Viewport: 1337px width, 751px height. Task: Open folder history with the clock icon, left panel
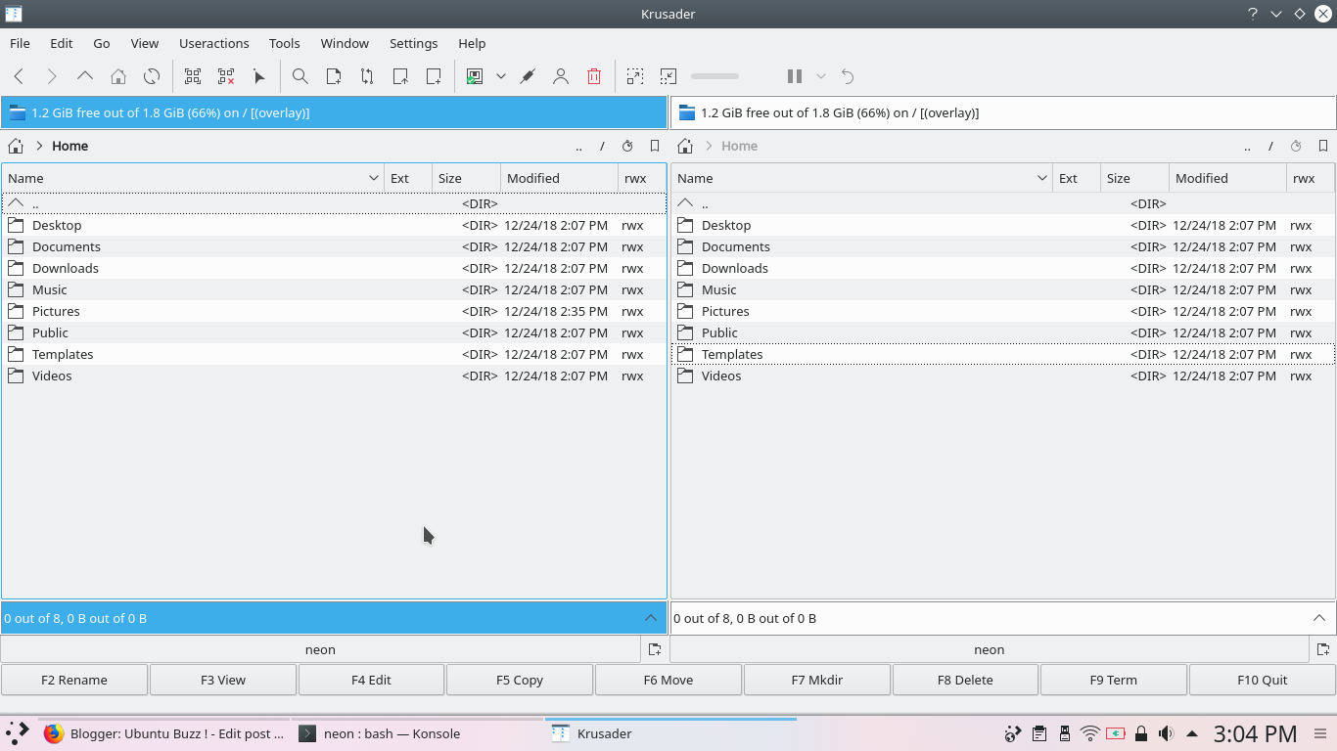627,145
